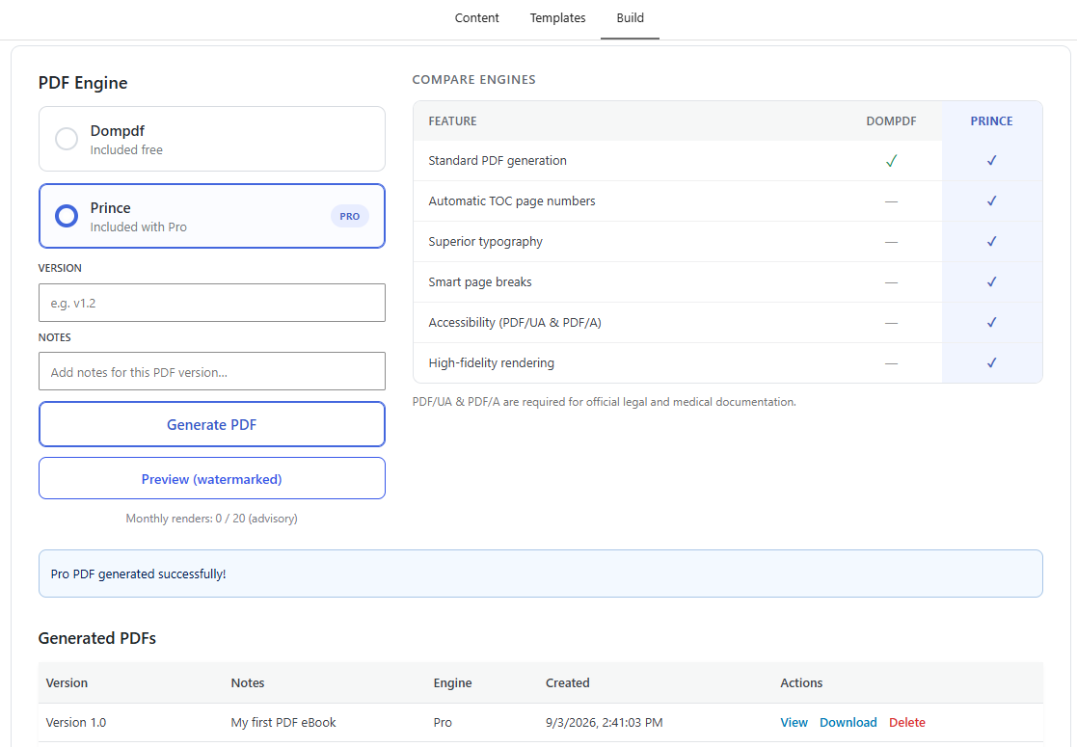Select the Prince engine radio button
1077x747 pixels.
(67, 216)
